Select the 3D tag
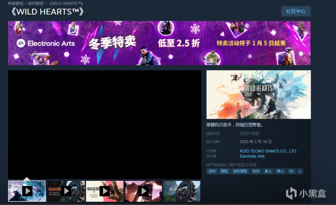 [291, 171]
